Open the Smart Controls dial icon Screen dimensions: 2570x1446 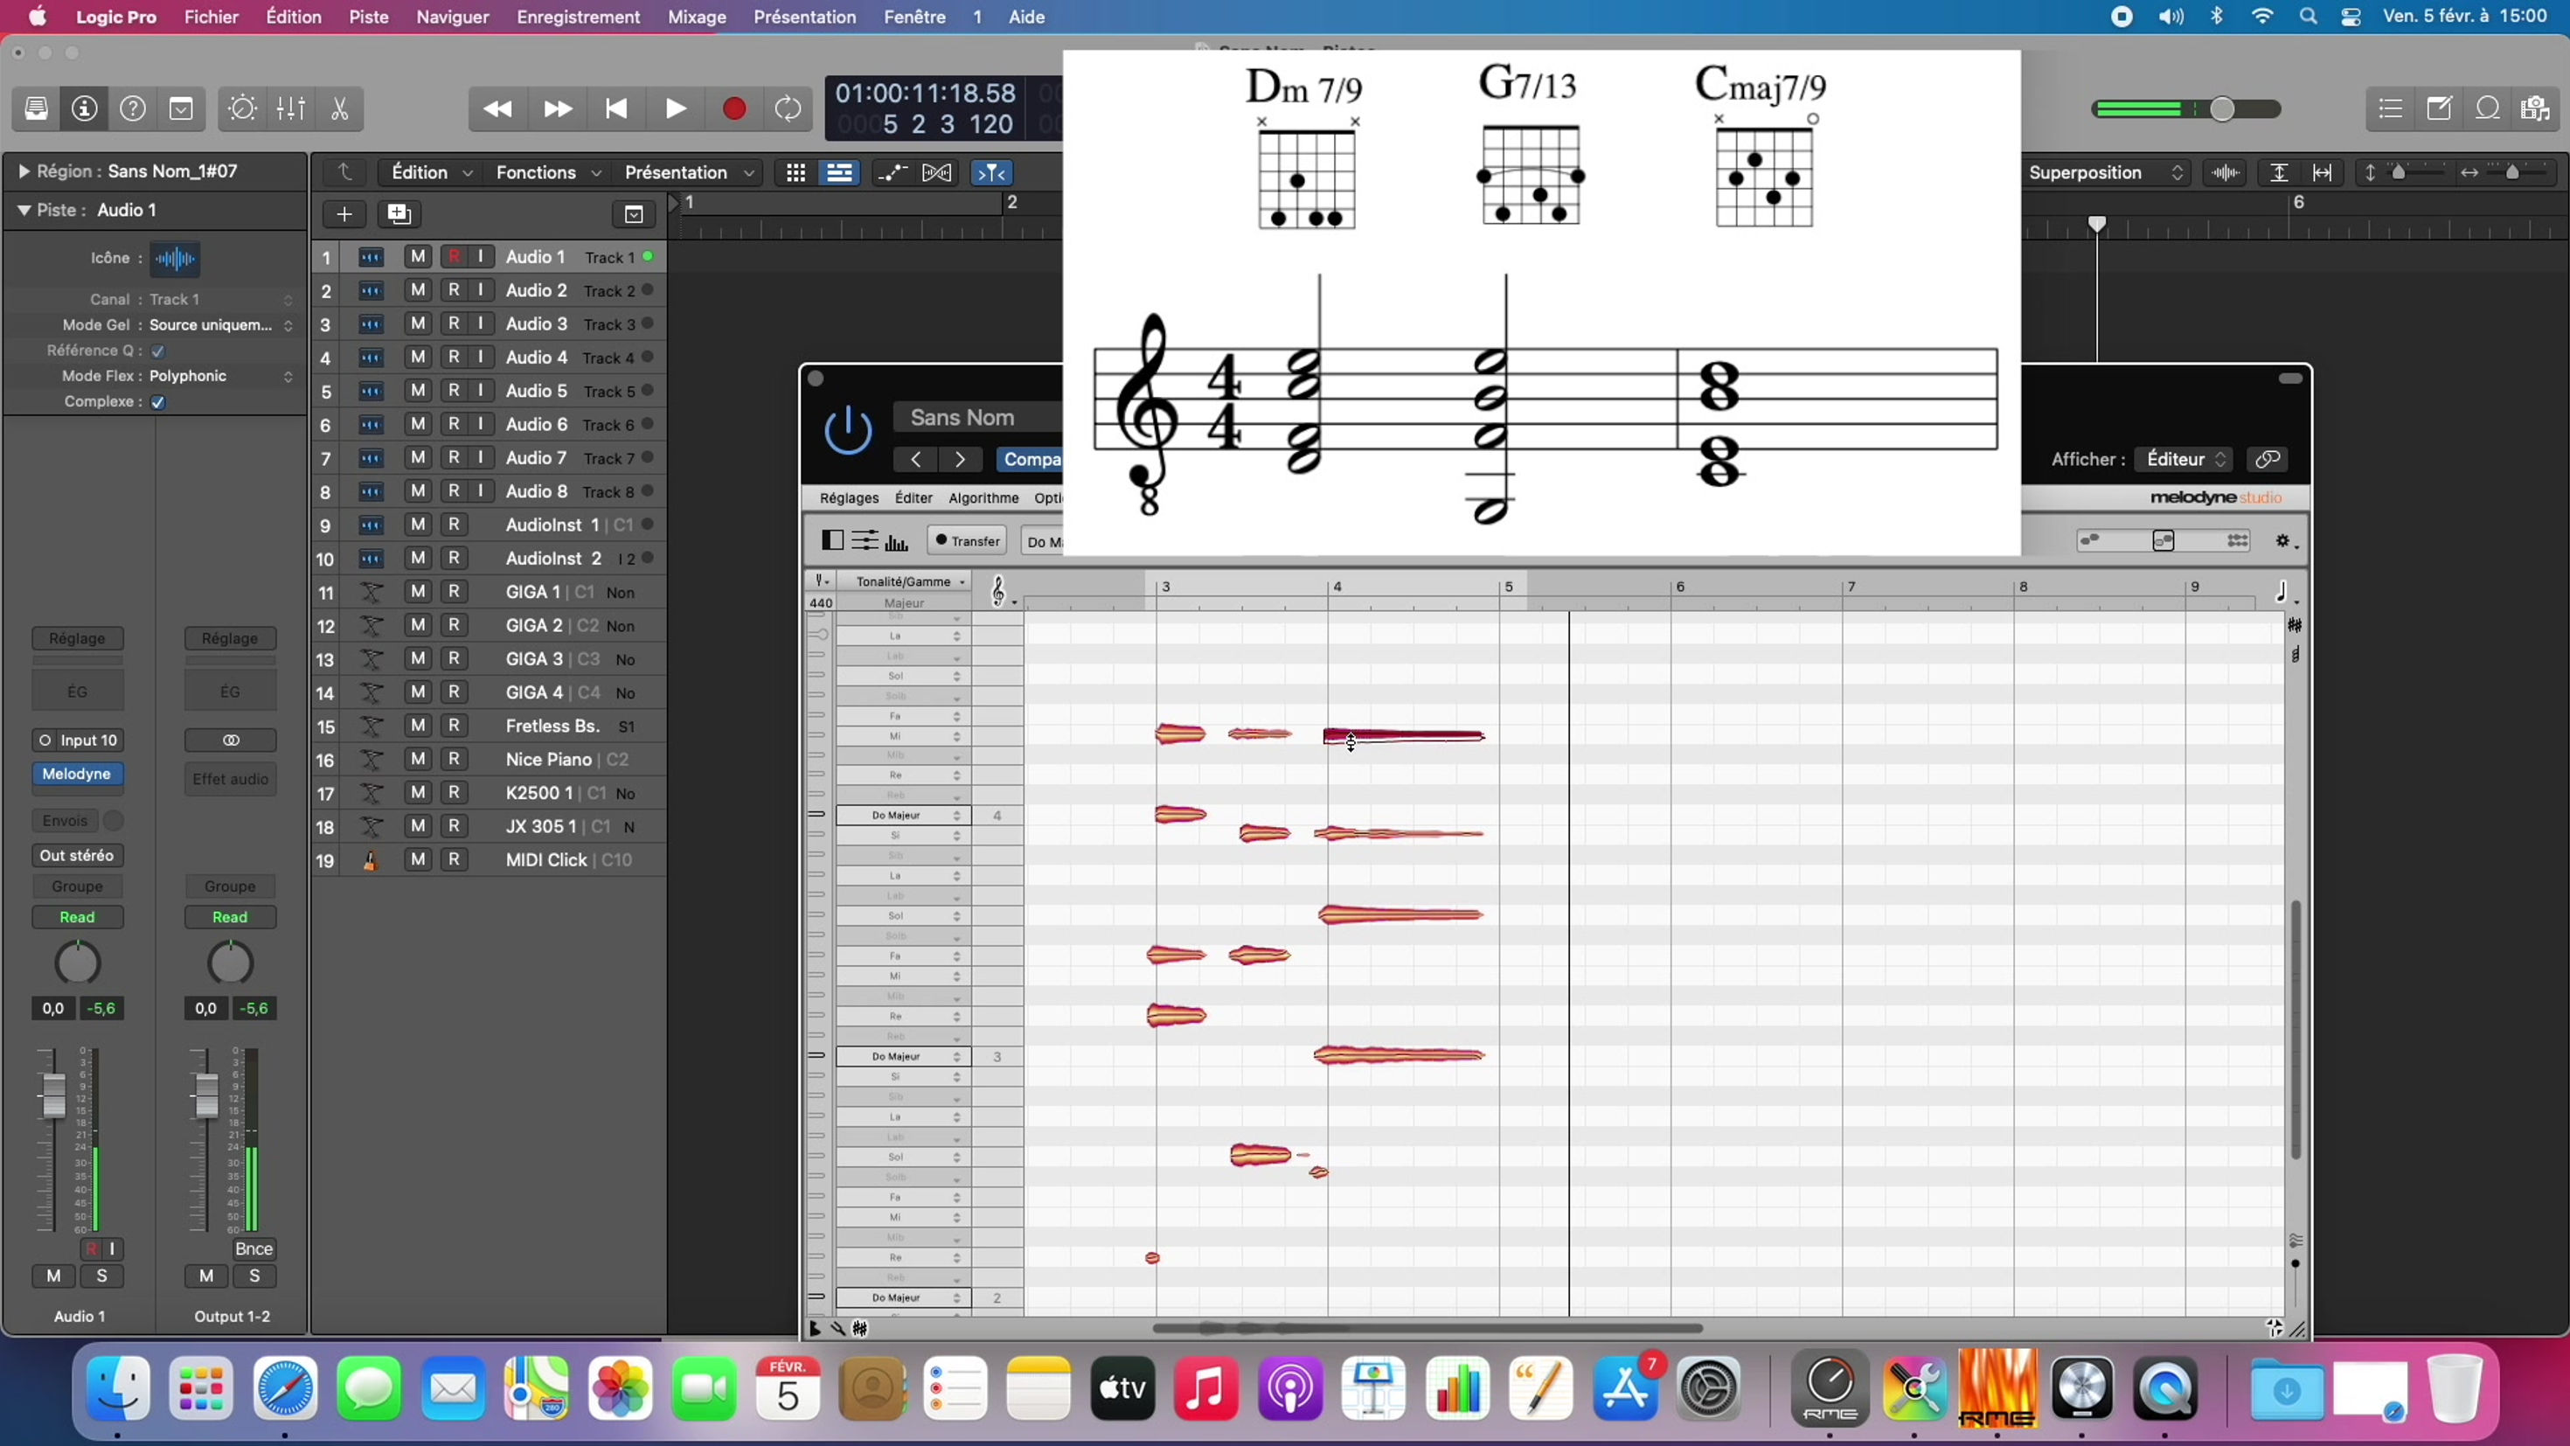[241, 108]
